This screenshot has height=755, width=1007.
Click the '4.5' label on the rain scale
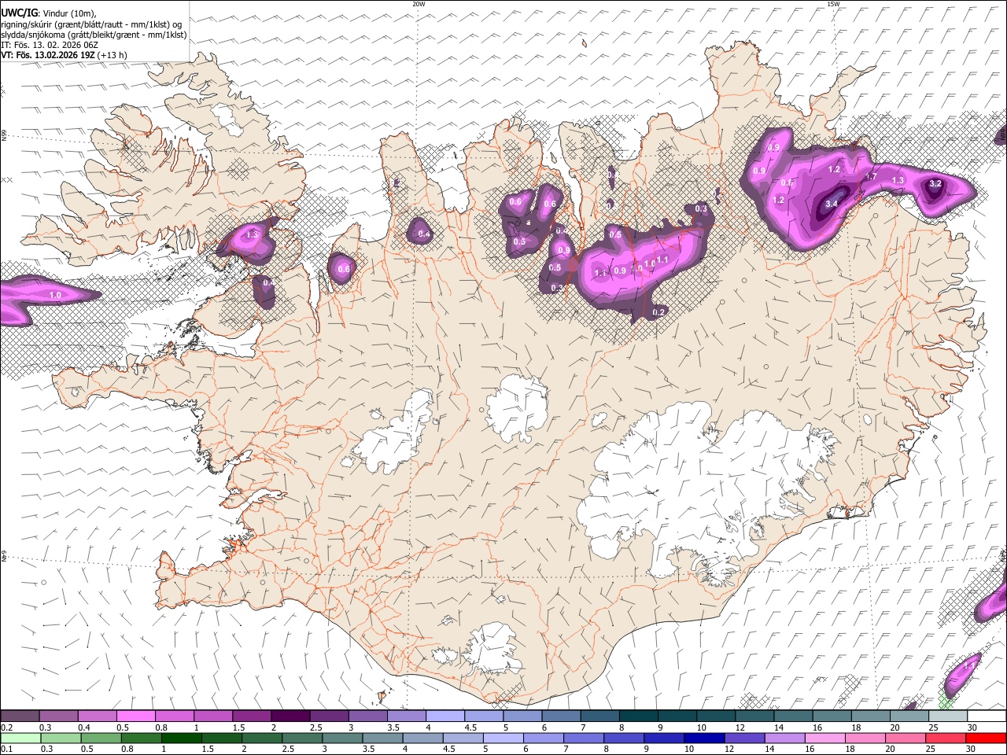pos(449,749)
